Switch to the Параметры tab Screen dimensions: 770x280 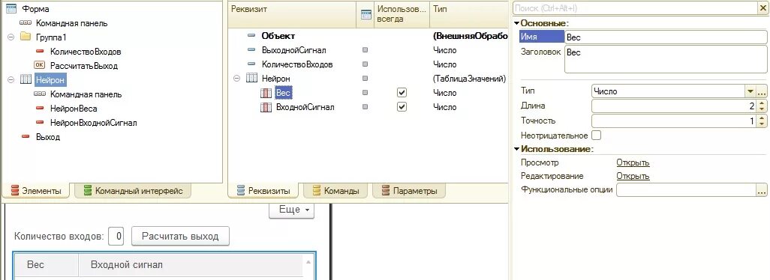[x=409, y=191]
